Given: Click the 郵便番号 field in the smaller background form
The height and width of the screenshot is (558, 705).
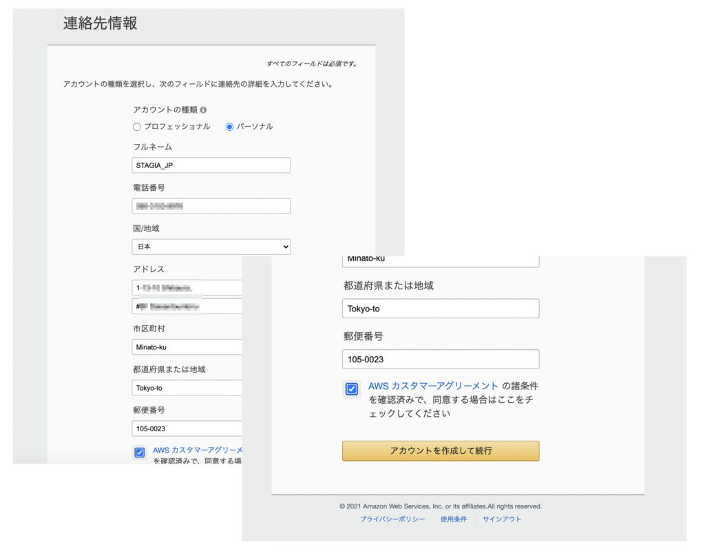Looking at the screenshot, I should click(187, 428).
